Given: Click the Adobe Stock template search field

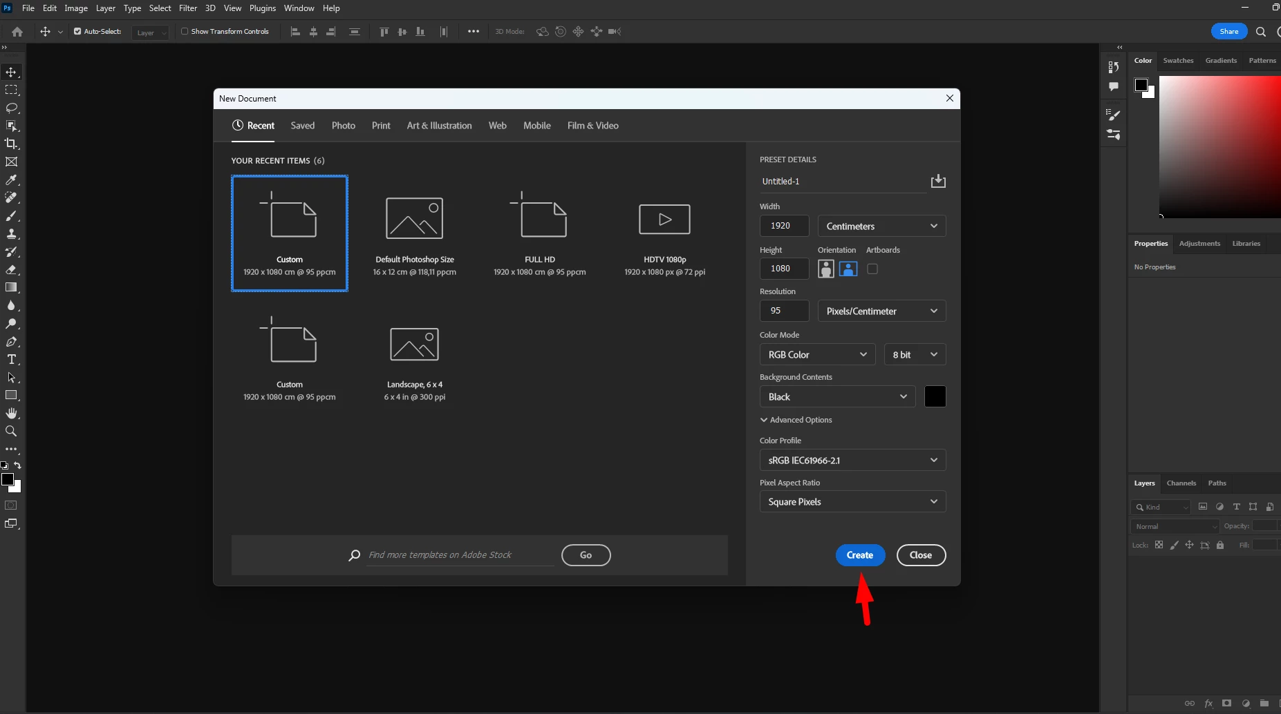Looking at the screenshot, I should (460, 555).
